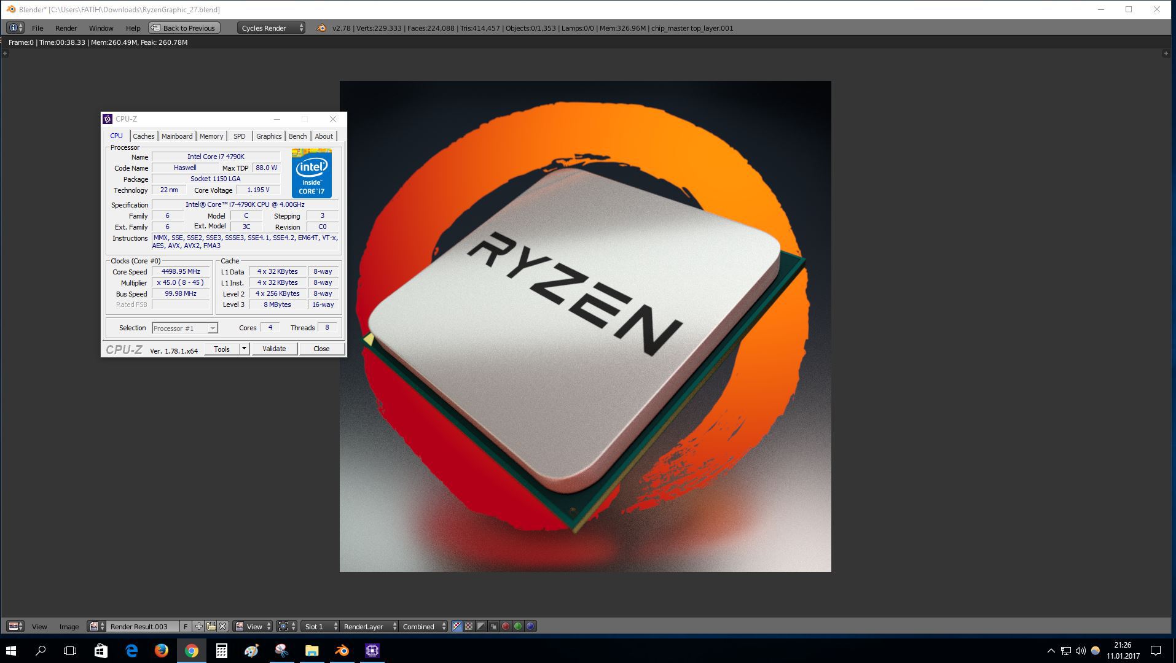This screenshot has width=1176, height=663.
Task: Create new image with plus icon
Action: click(198, 626)
